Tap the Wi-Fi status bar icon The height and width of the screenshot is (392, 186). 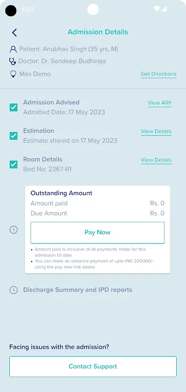tap(157, 9)
